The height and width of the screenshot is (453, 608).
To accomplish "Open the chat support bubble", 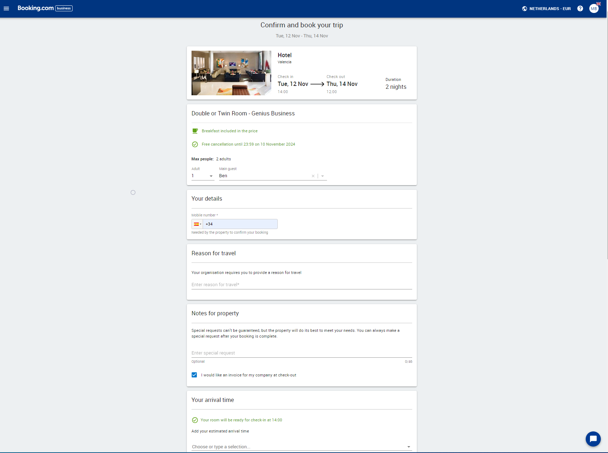I will pos(593,439).
